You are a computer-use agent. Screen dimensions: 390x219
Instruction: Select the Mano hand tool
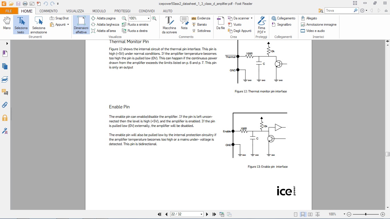(7, 23)
